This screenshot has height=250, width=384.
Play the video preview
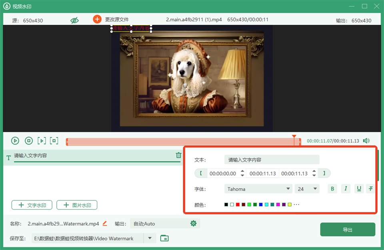(15, 141)
